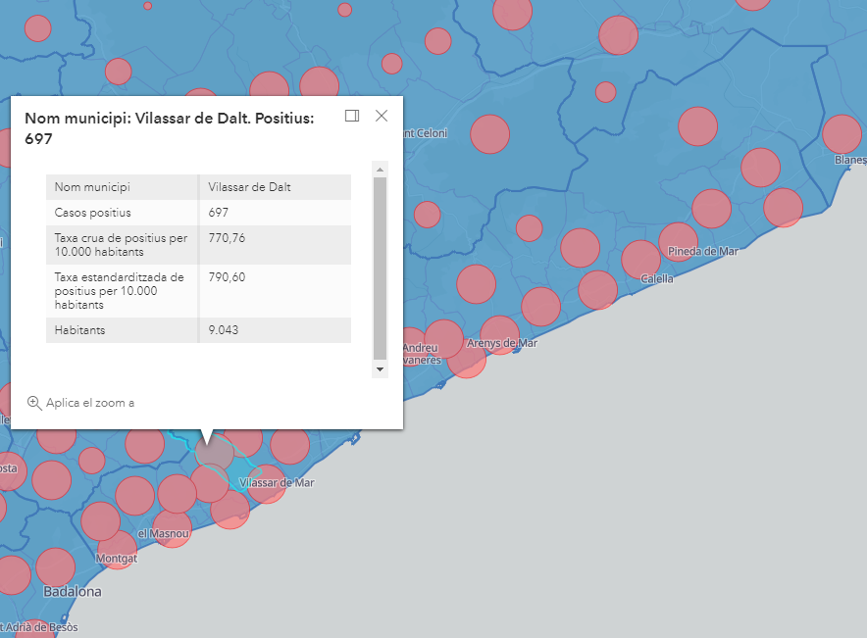Select the 'Vilassar de Dalt' table value
This screenshot has height=638, width=867.
[x=249, y=187]
